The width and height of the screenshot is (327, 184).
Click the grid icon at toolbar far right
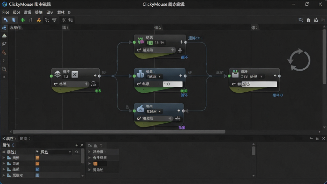[323, 20]
